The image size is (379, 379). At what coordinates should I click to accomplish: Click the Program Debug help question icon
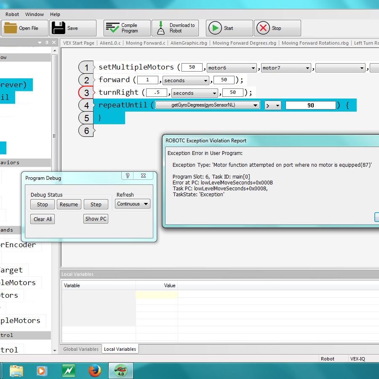click(128, 176)
